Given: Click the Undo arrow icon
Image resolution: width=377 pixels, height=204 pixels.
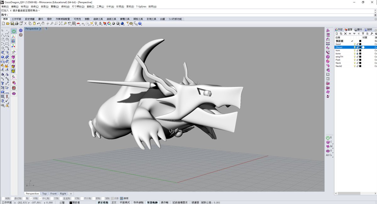Looking at the screenshot, I should pyautogui.click(x=39, y=24).
